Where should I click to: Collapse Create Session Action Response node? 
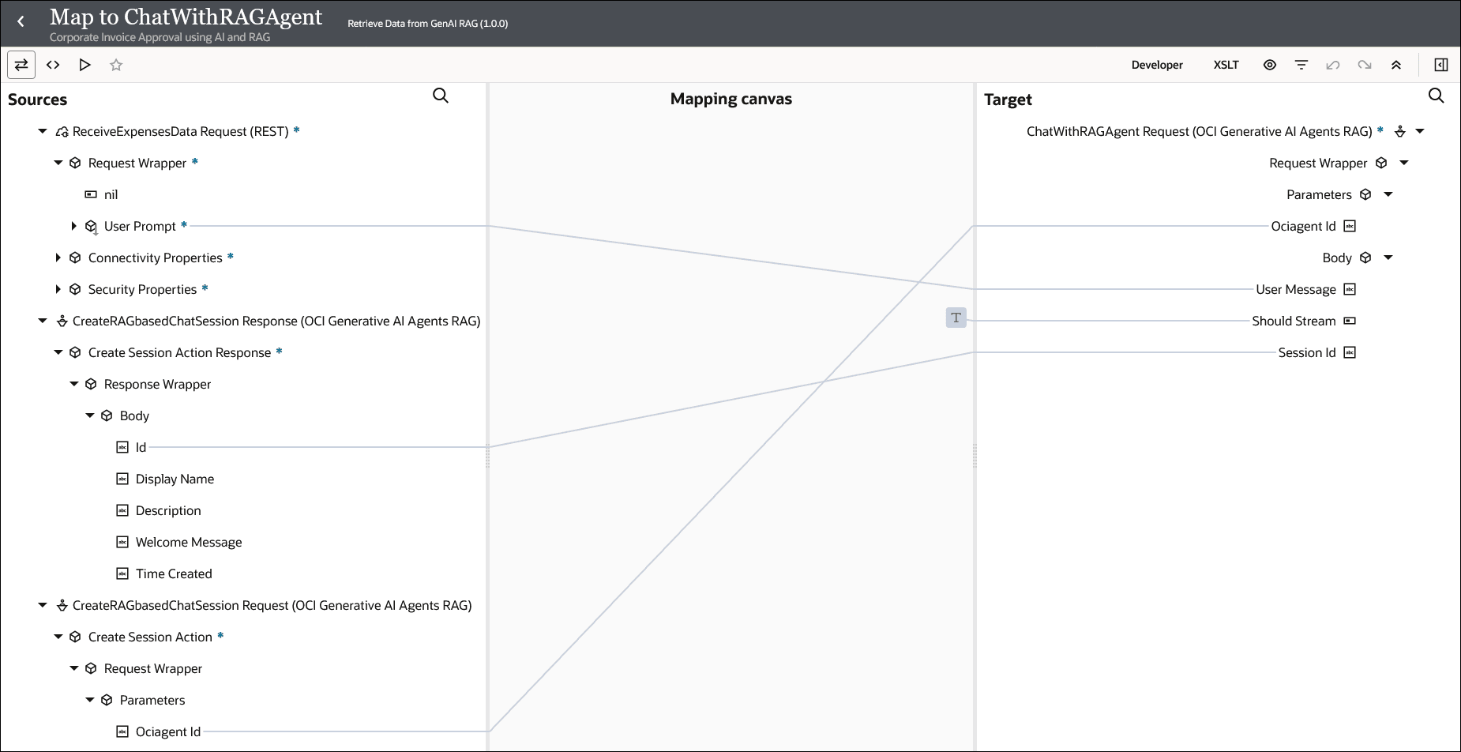click(x=58, y=352)
